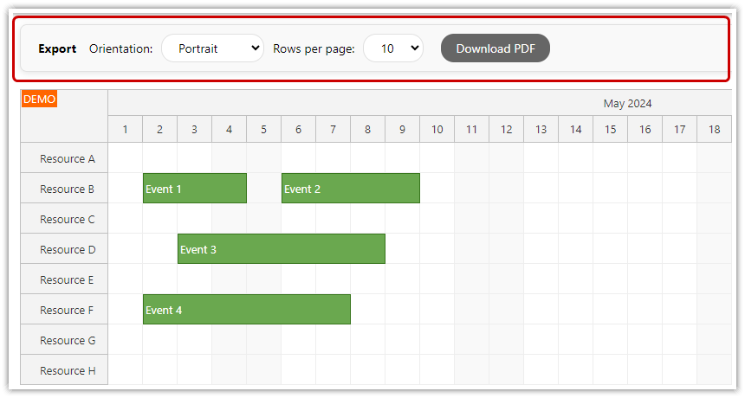Click the Resource A row header
Screen dimensions: 745x398
65,158
